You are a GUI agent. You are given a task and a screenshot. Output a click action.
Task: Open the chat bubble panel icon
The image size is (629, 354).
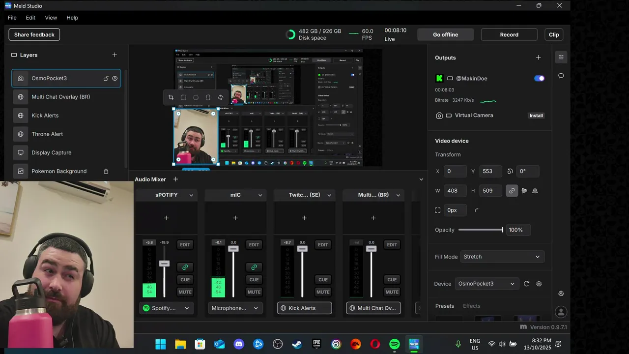click(x=561, y=76)
